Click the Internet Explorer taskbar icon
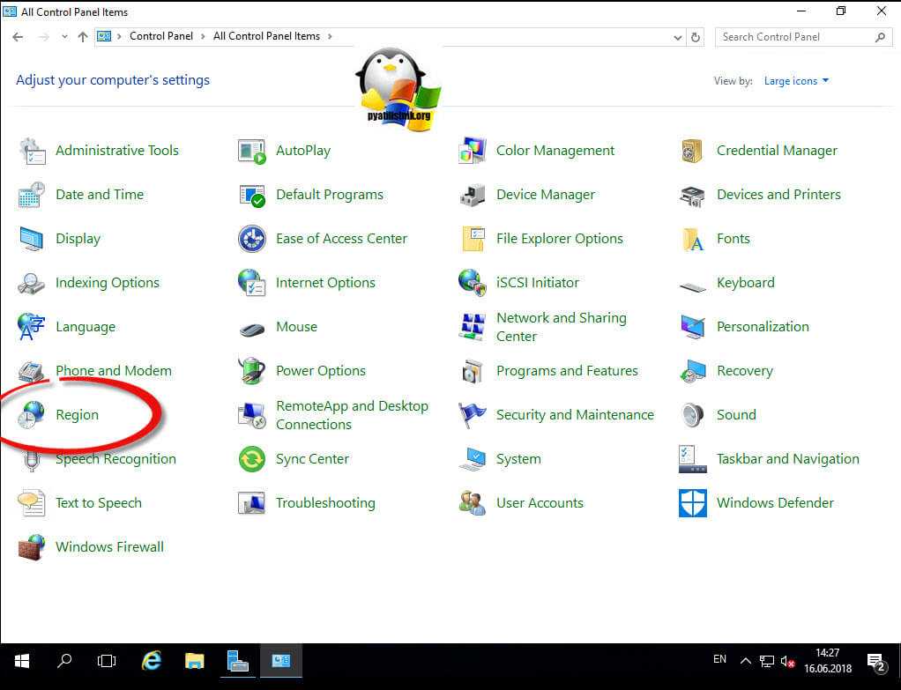This screenshot has width=901, height=690. 152,661
